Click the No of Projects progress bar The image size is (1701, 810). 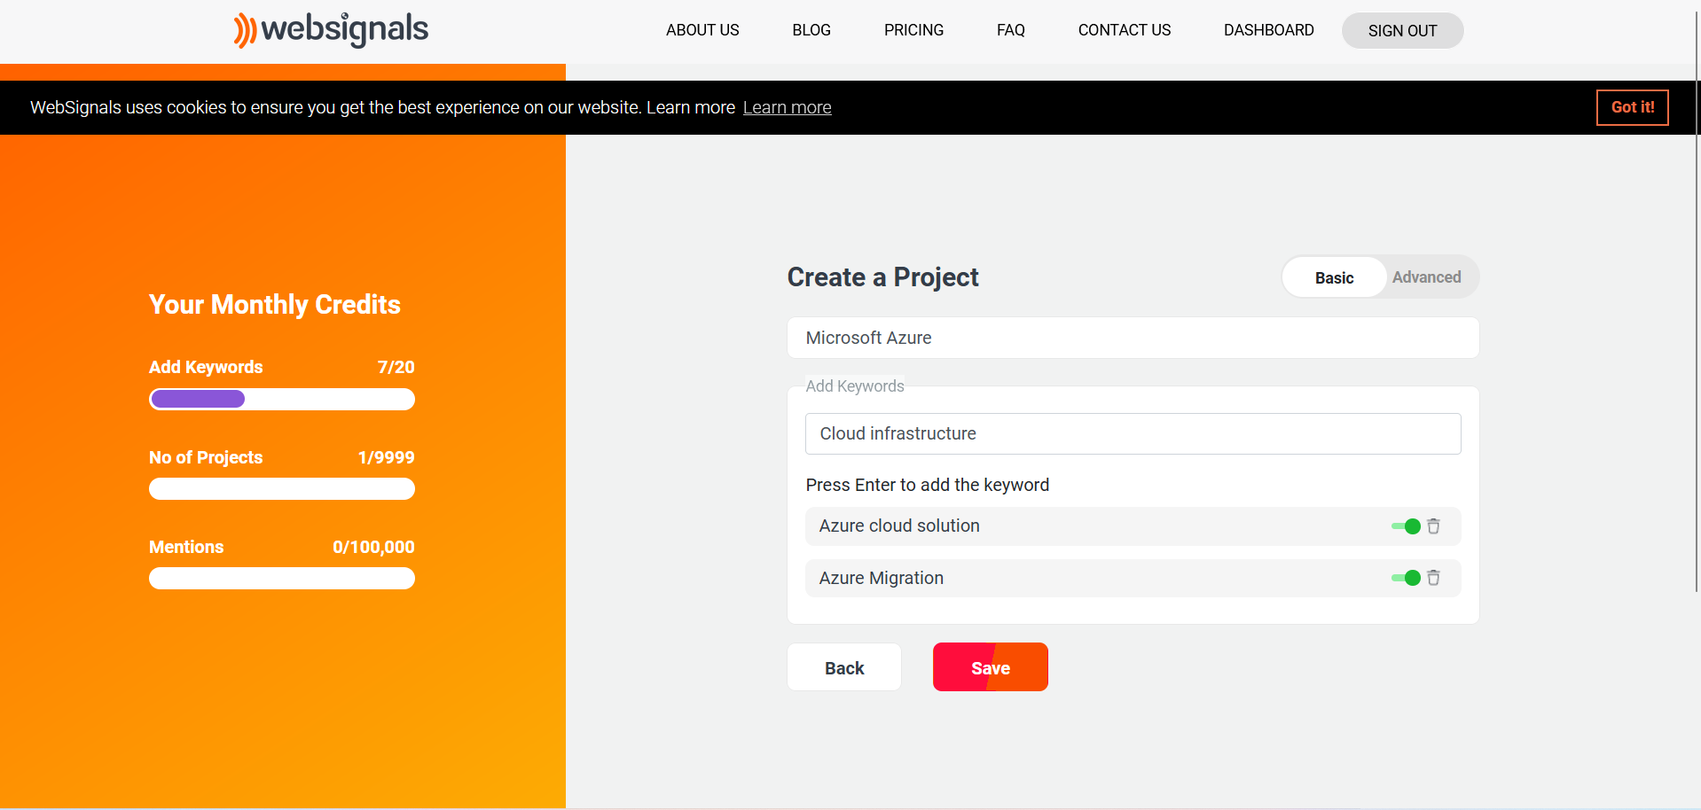(281, 488)
